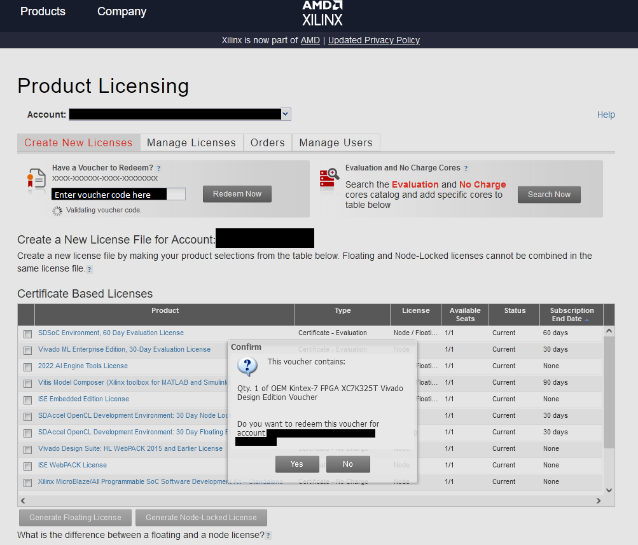Click Generate Node-Locked License button
This screenshot has height=545, width=638.
click(202, 518)
